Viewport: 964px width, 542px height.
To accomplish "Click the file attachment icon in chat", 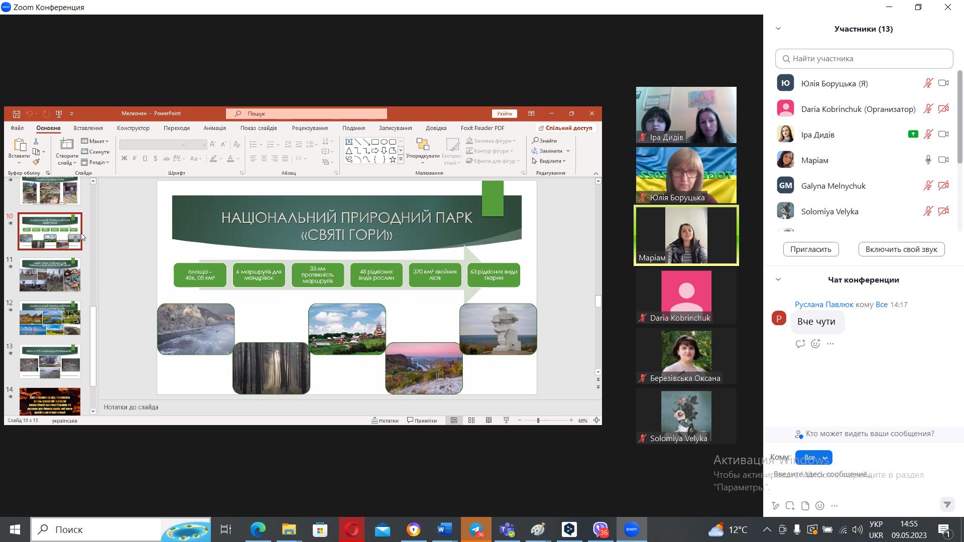I will [x=805, y=505].
